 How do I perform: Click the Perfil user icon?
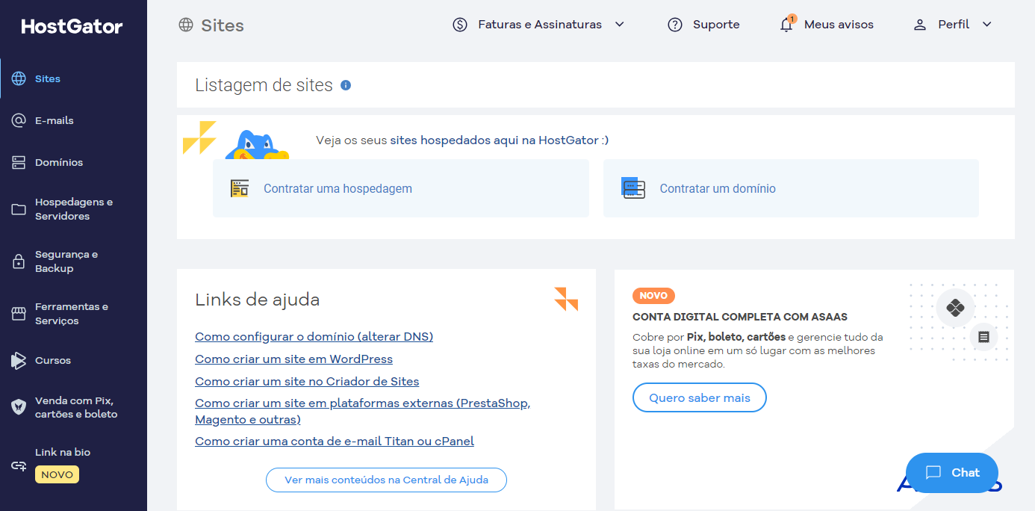click(920, 25)
